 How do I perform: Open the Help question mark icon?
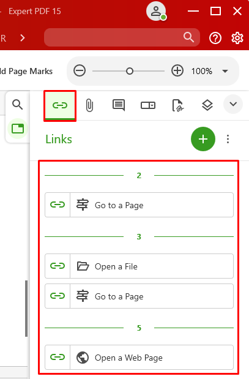pos(215,38)
